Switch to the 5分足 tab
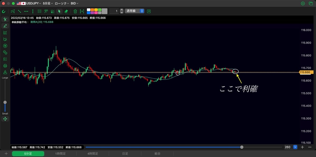The width and height of the screenshot is (316, 157). [28, 154]
